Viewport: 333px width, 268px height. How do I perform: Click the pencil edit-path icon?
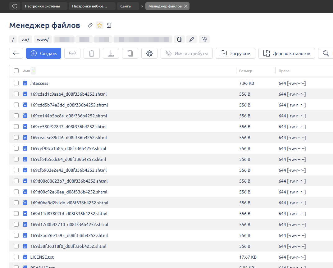pyautogui.click(x=192, y=39)
